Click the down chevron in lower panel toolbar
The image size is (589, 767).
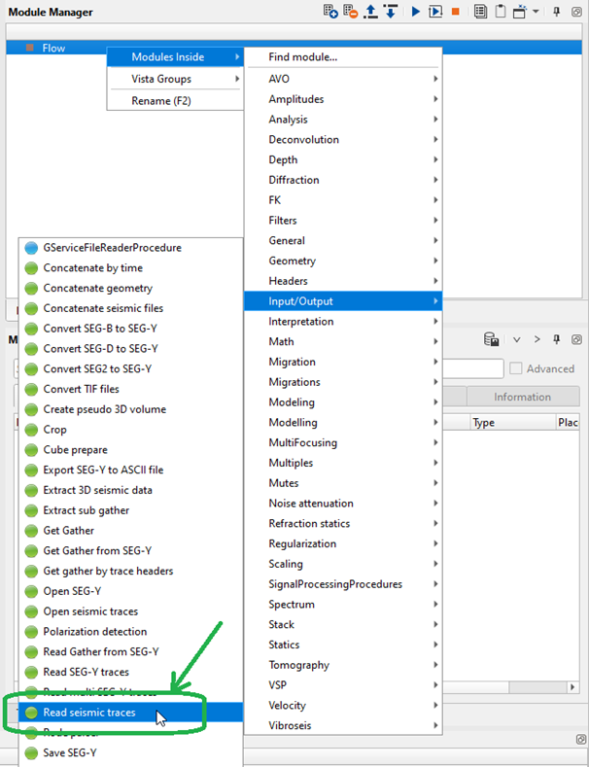(517, 339)
